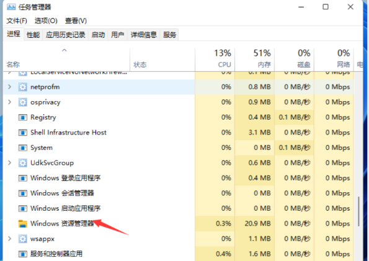Click Registry's 0.1 MB/秒 disk value

(x=295, y=117)
